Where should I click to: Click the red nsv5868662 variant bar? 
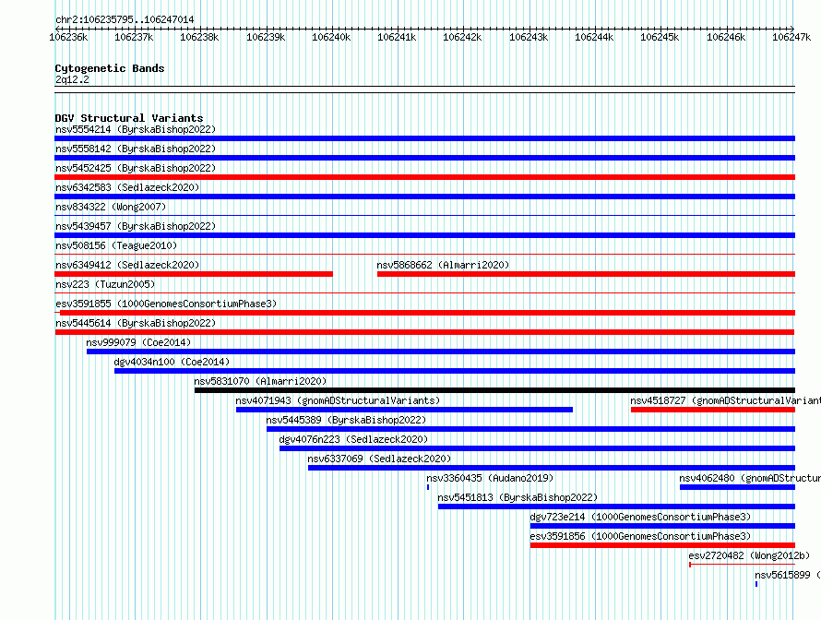point(586,274)
